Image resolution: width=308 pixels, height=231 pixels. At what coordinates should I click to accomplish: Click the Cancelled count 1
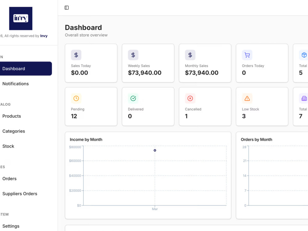(x=186, y=116)
